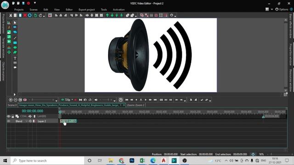Image resolution: width=294 pixels, height=165 pixels.
Task: Click the first green up arrow icon
Action: tap(107, 15)
